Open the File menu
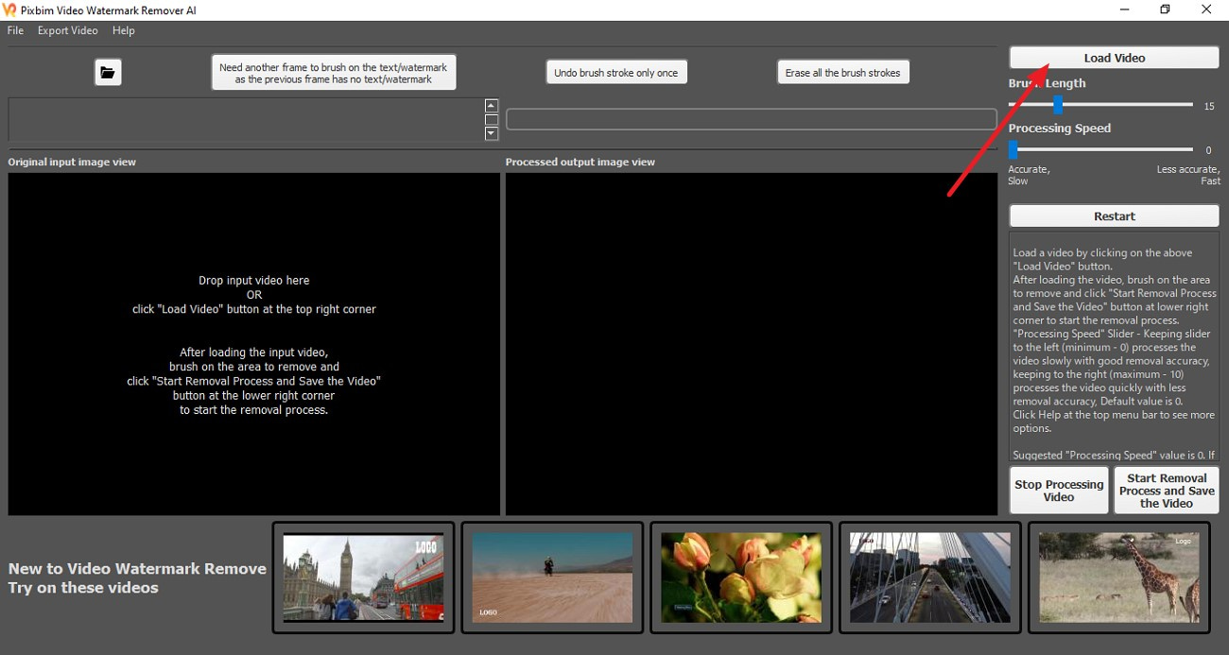1229x655 pixels. point(15,30)
